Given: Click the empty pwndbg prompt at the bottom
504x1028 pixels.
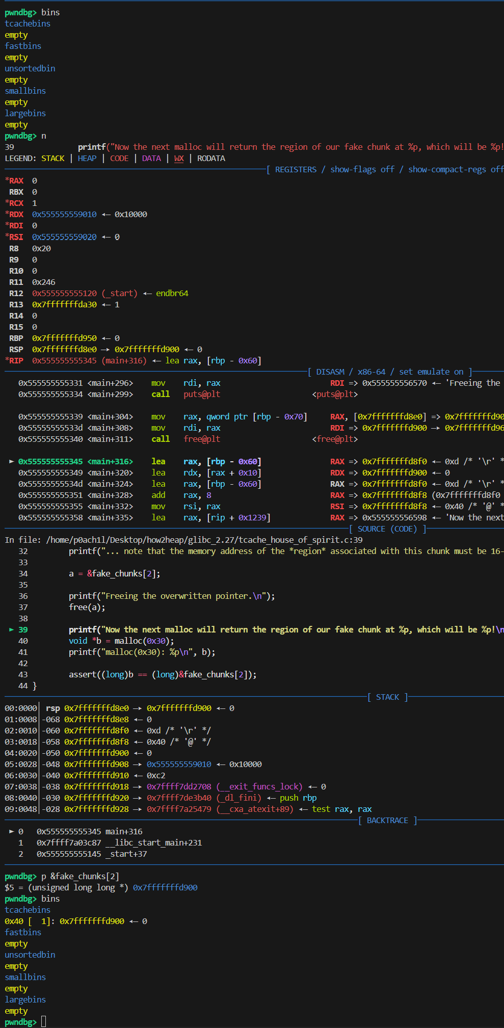Looking at the screenshot, I should coord(44,1022).
